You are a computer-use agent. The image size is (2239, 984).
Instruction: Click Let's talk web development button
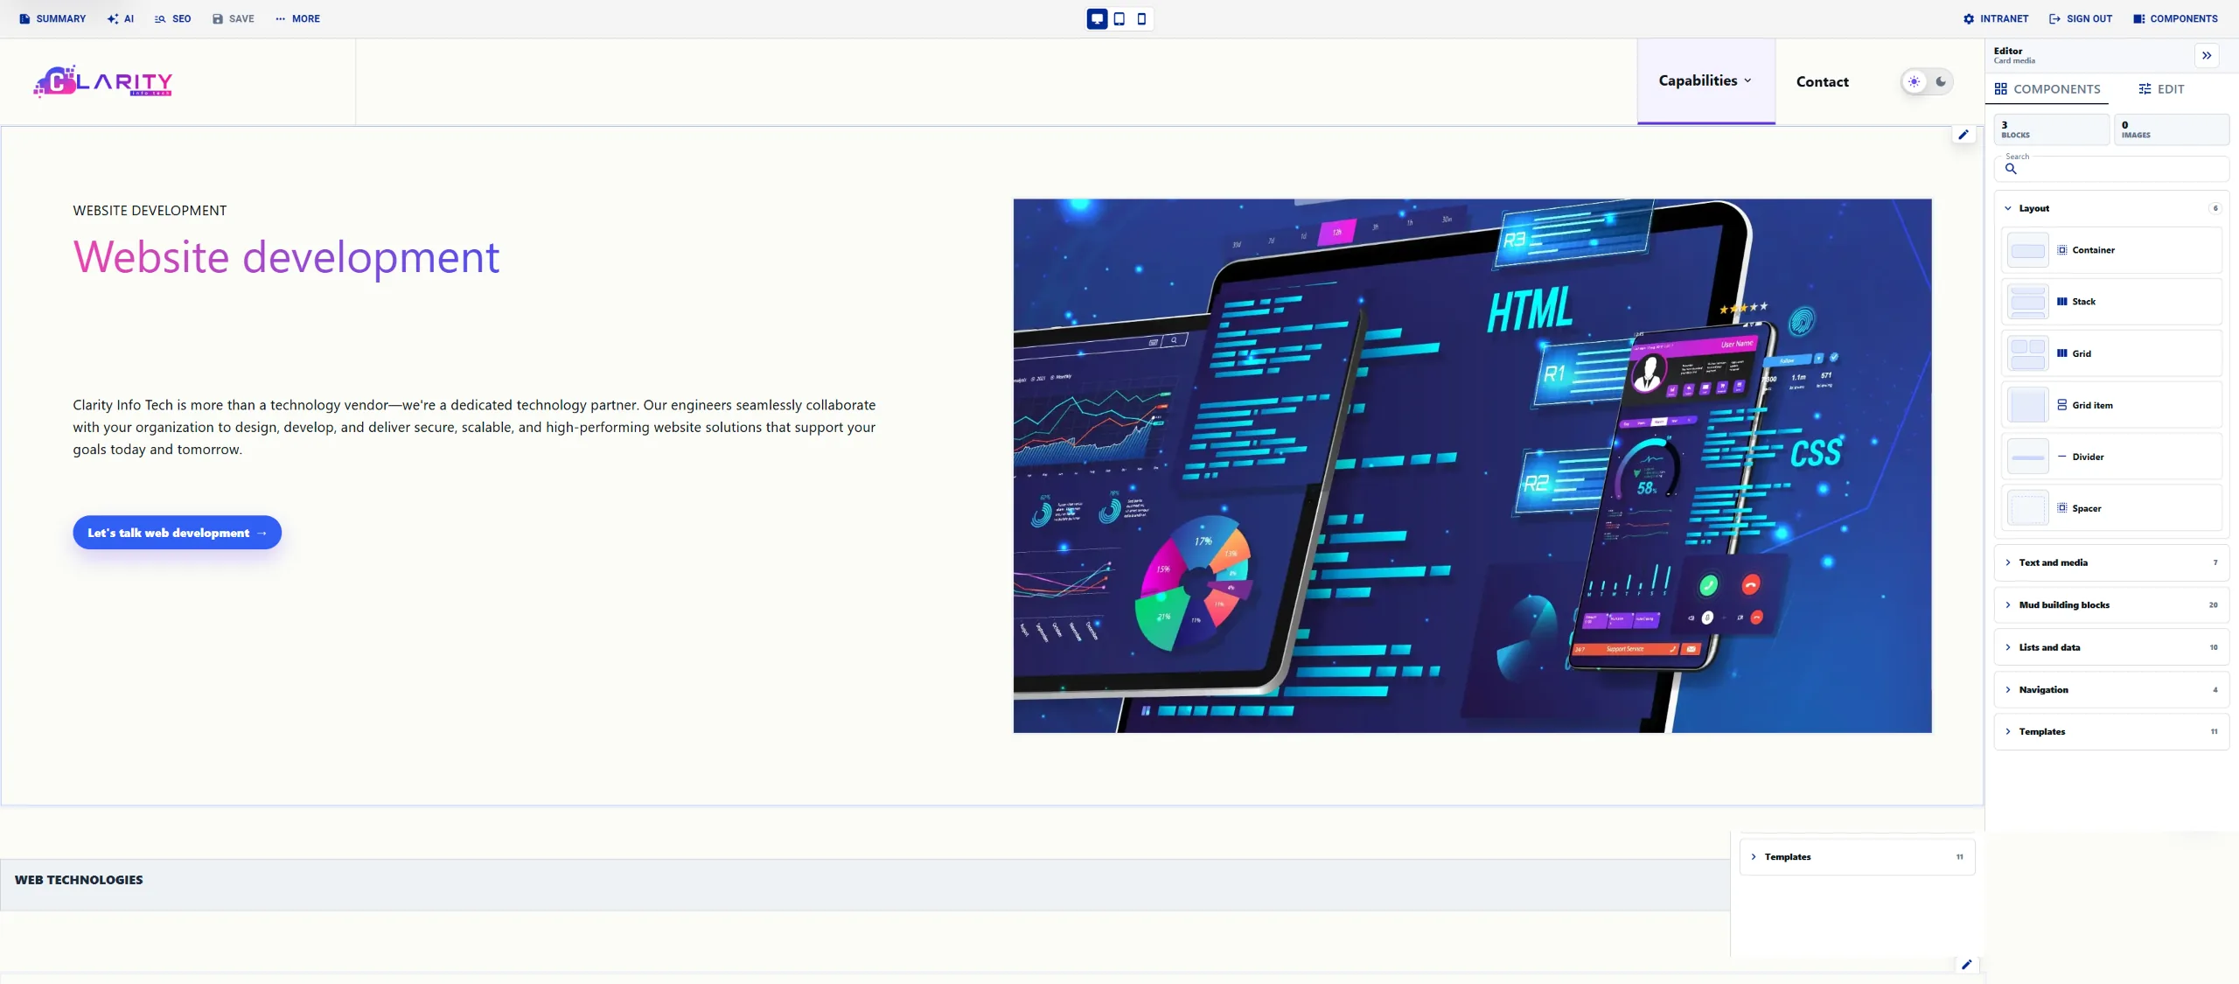click(177, 533)
